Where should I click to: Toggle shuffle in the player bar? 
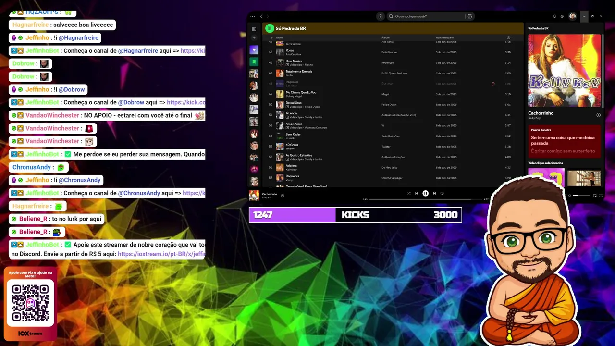tap(409, 193)
